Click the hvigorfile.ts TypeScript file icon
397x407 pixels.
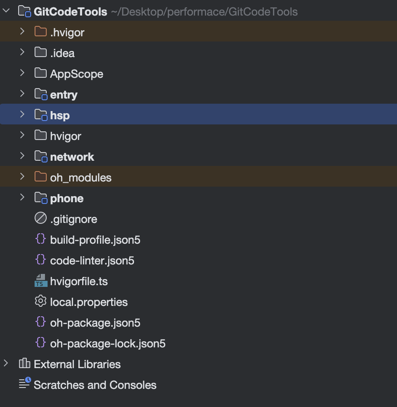pos(41,281)
